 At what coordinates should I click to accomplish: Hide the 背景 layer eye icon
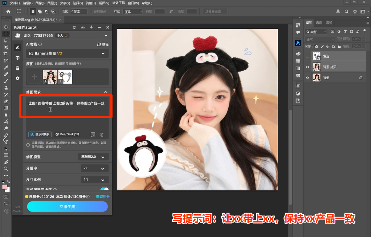click(307, 77)
